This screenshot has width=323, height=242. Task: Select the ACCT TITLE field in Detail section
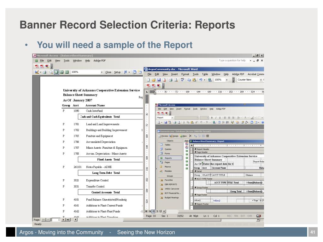click(x=229, y=175)
